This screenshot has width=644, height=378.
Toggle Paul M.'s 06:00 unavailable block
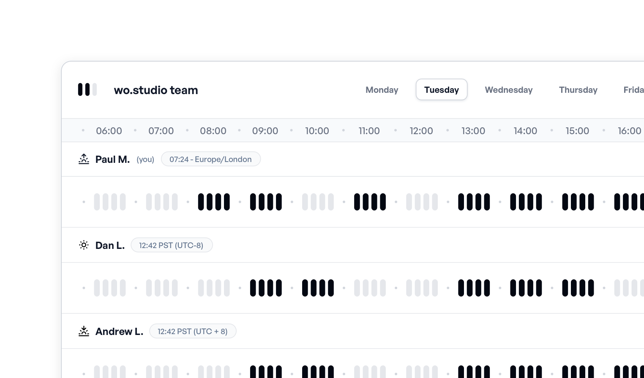[109, 202]
